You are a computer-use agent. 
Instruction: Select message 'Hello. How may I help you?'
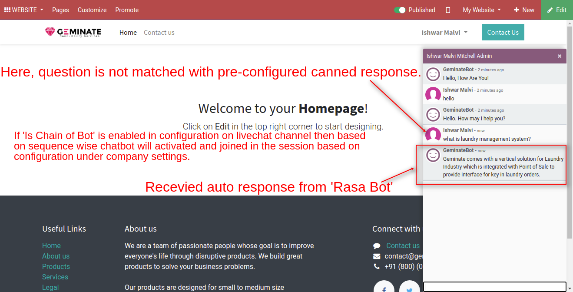click(474, 119)
